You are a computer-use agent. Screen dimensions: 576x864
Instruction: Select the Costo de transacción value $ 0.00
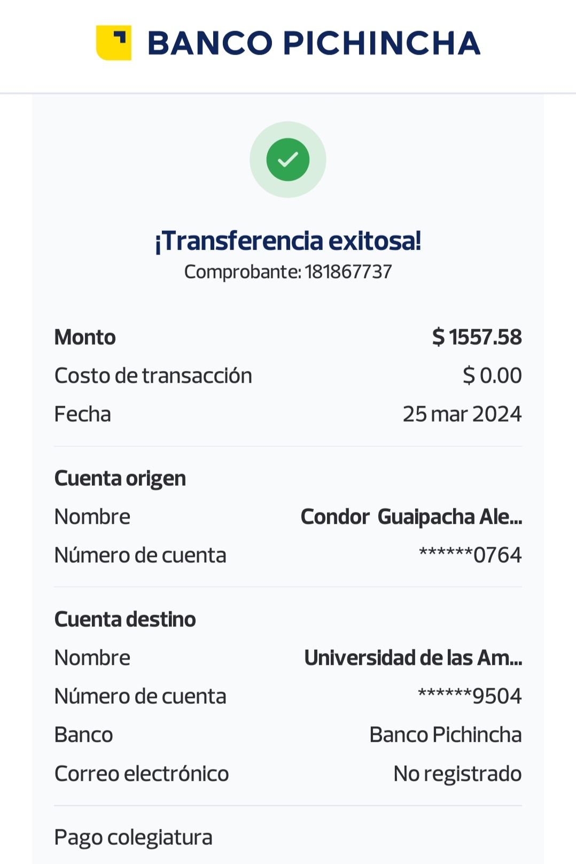click(x=492, y=376)
